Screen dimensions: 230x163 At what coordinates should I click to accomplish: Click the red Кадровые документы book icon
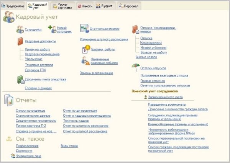coord(20,41)
